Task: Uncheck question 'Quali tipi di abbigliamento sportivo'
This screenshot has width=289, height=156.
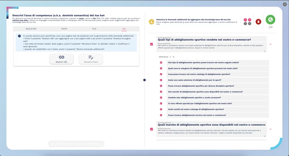Action: (152, 44)
